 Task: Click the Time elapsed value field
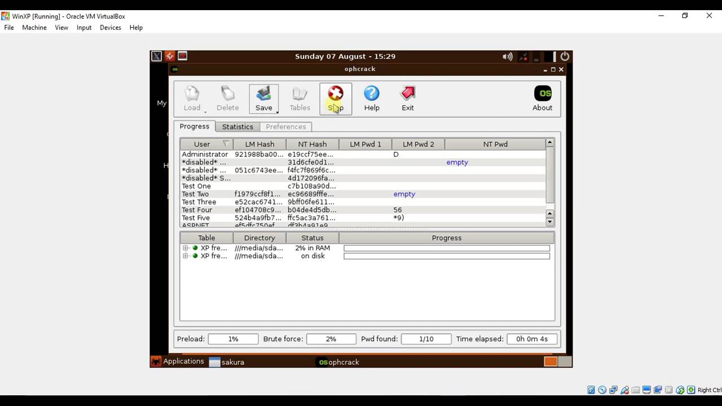pos(532,339)
